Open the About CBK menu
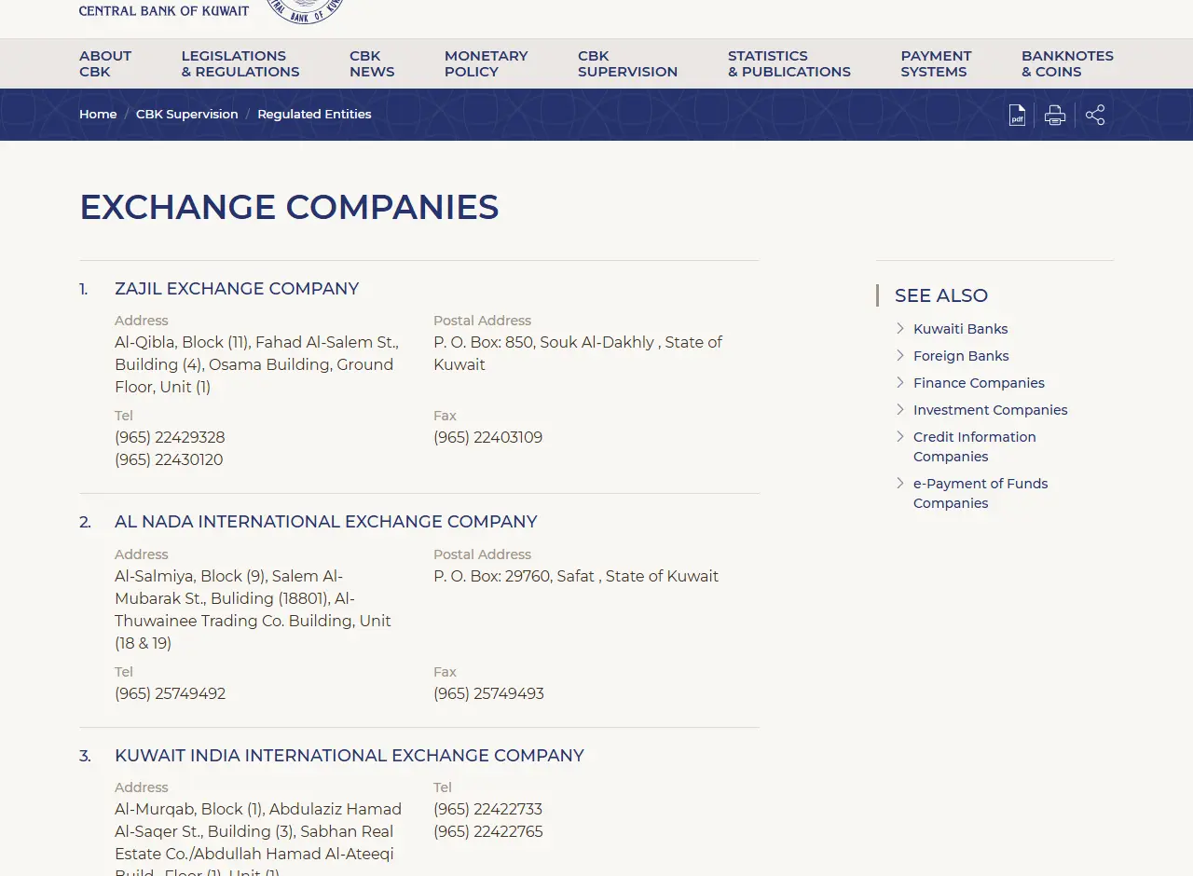This screenshot has height=876, width=1193. click(105, 63)
